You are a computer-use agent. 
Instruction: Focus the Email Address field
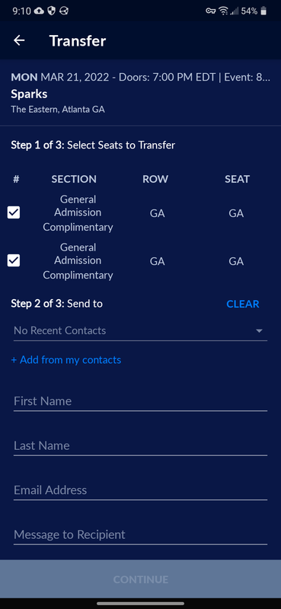point(140,490)
